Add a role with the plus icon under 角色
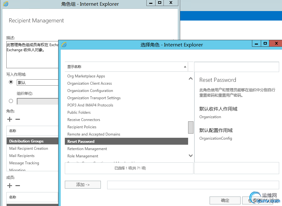The image size is (282, 206). [10, 119]
